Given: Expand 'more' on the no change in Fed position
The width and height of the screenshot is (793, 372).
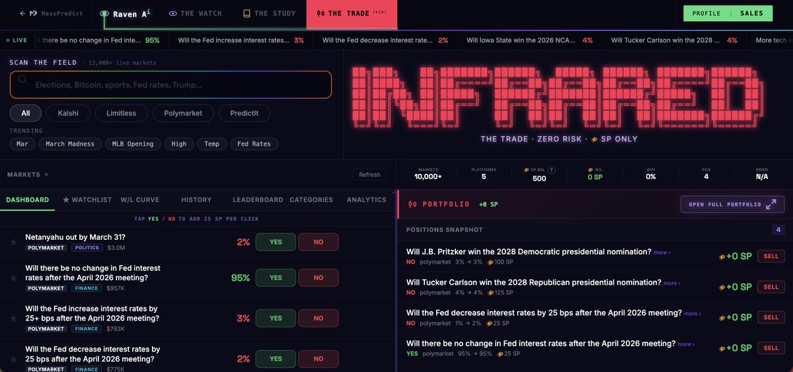Looking at the screenshot, I should 686,344.
